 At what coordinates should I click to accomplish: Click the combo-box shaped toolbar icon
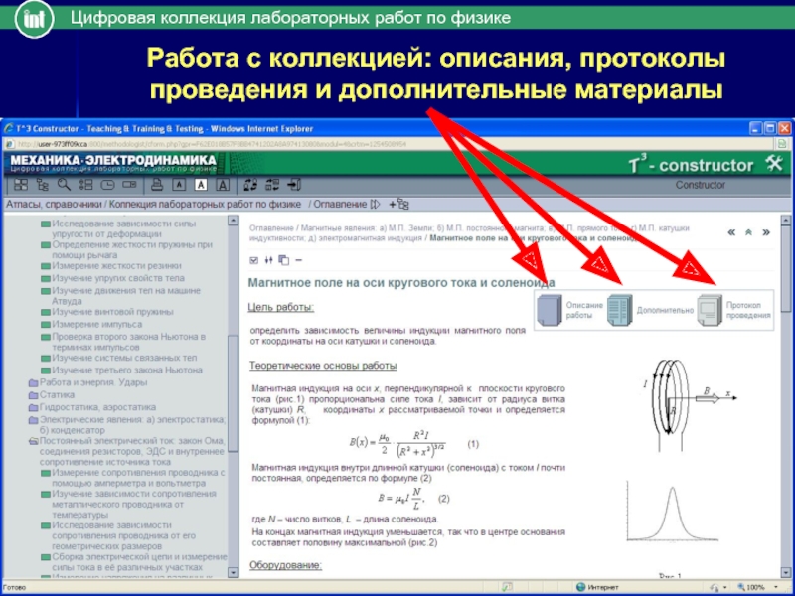click(x=129, y=185)
